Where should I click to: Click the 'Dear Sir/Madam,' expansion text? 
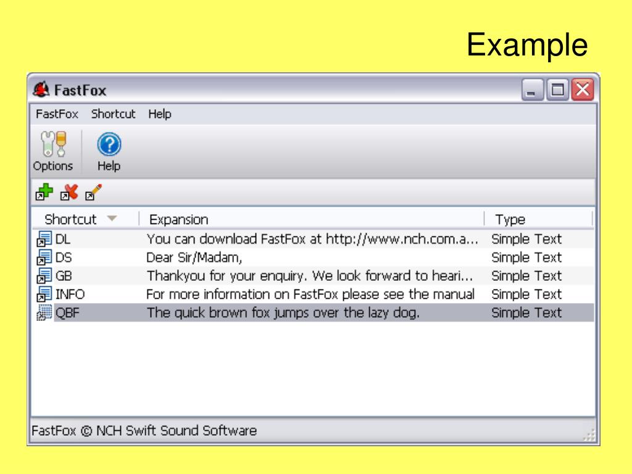pyautogui.click(x=194, y=257)
